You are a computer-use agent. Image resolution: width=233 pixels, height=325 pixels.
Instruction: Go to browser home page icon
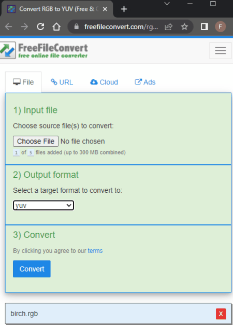tap(56, 26)
